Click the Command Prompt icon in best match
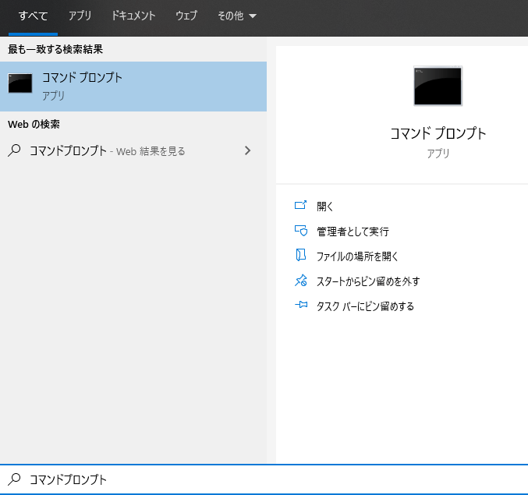Image resolution: width=528 pixels, height=495 pixels. (x=20, y=83)
